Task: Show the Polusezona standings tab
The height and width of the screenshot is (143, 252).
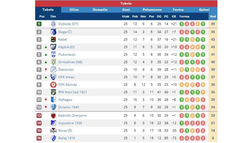Action: [x=152, y=10]
